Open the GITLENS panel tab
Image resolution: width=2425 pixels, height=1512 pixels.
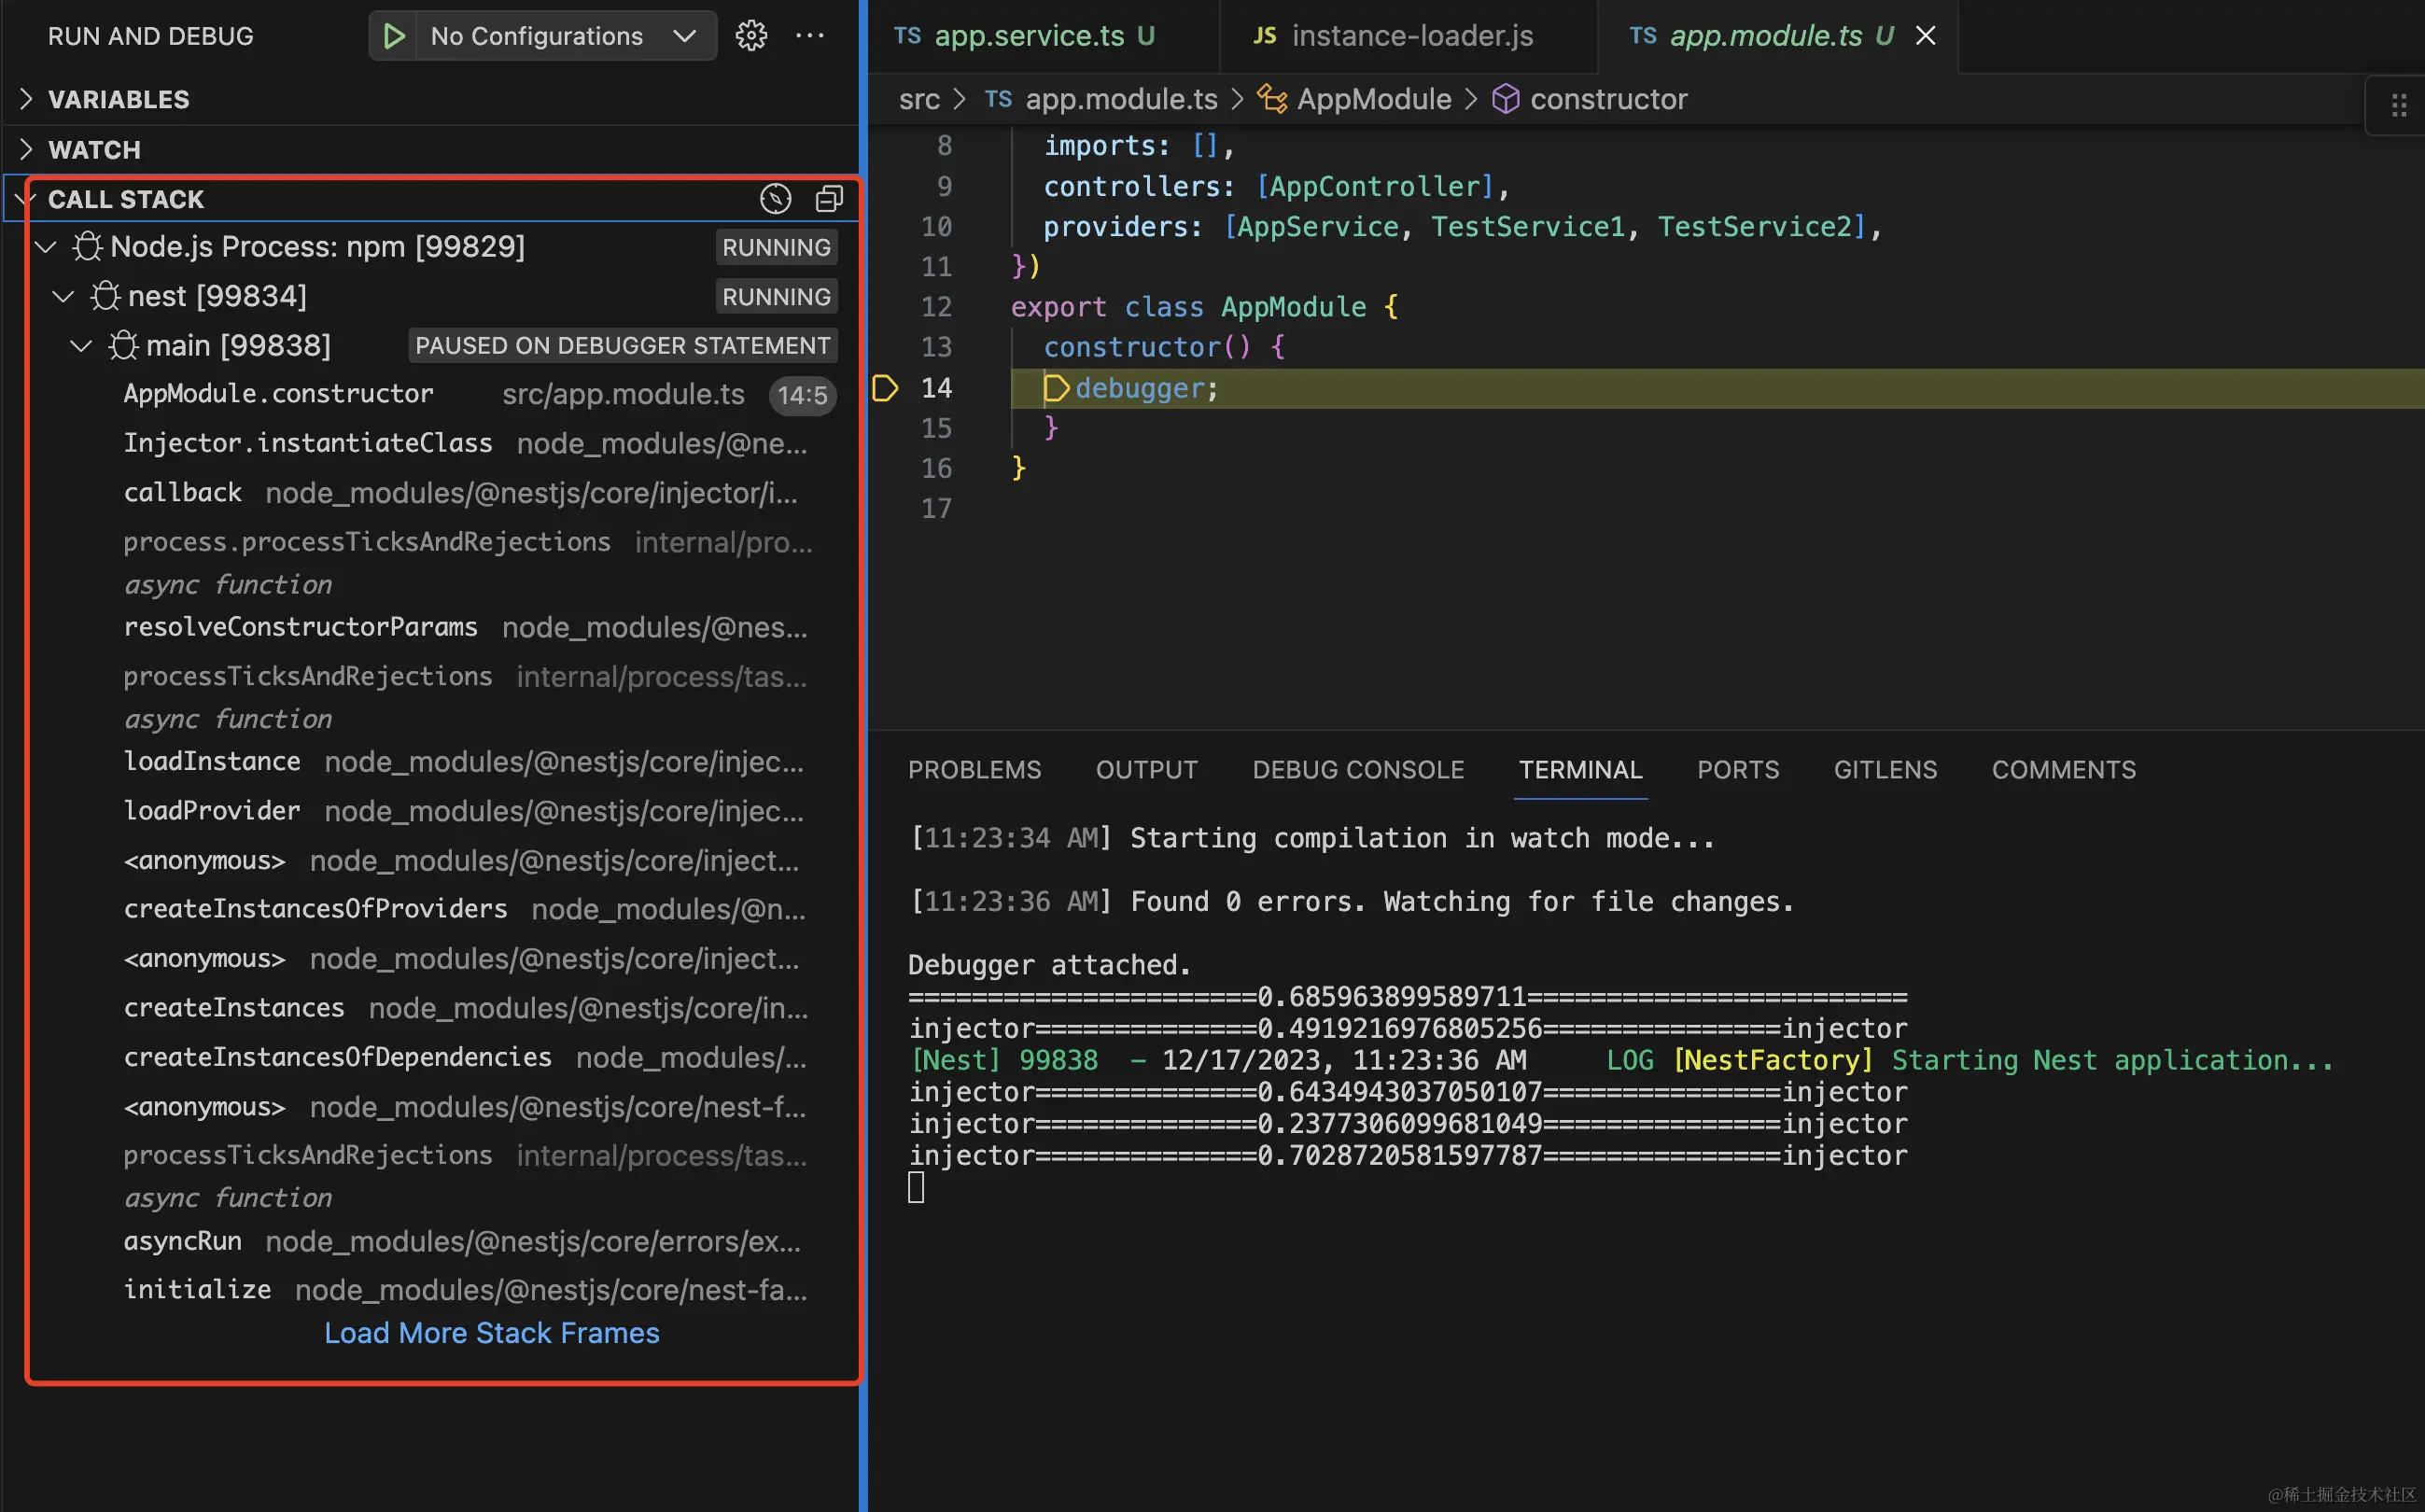pyautogui.click(x=1885, y=769)
